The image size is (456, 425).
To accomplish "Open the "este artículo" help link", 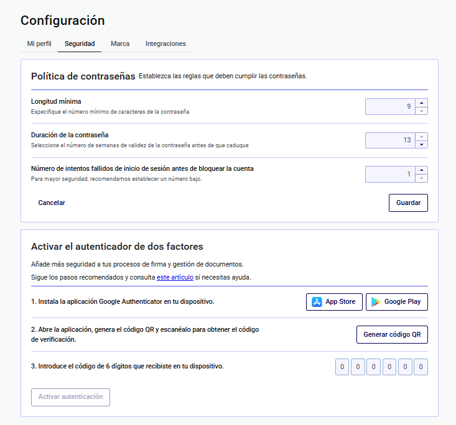I will tap(174, 277).
